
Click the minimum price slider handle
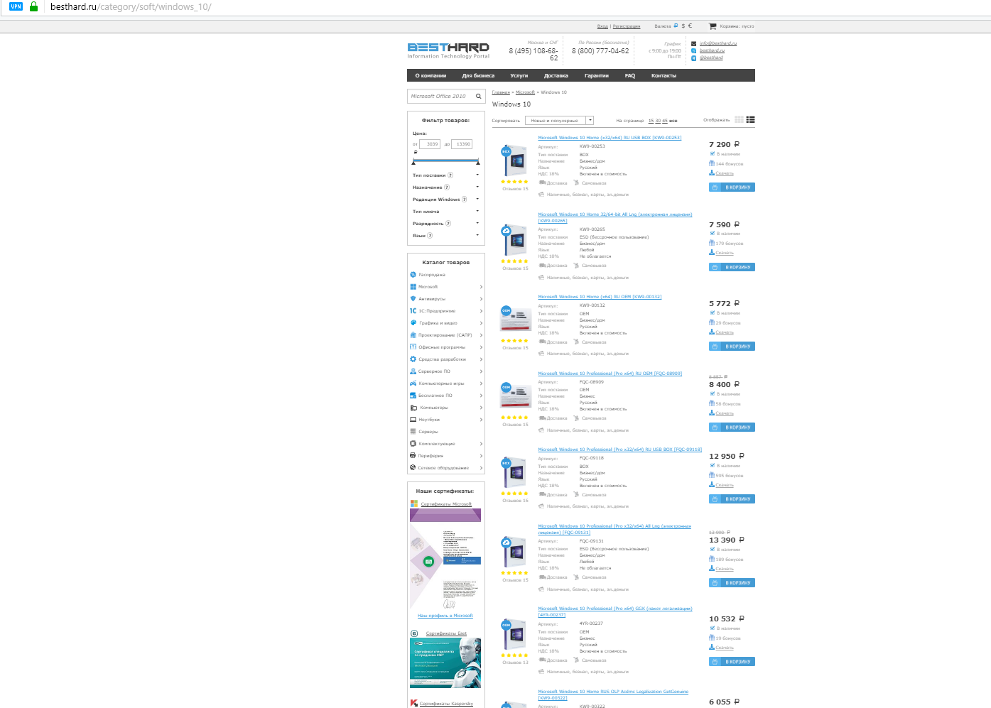[415, 161]
